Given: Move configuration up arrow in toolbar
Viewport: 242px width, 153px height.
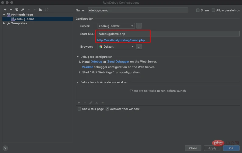Looking at the screenshot, I should [29, 9].
